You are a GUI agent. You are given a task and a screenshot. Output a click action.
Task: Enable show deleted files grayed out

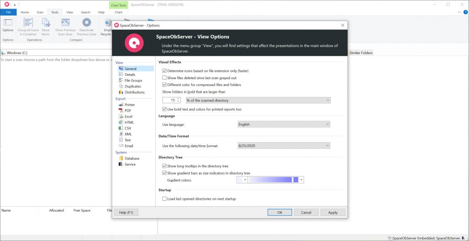[x=164, y=78]
